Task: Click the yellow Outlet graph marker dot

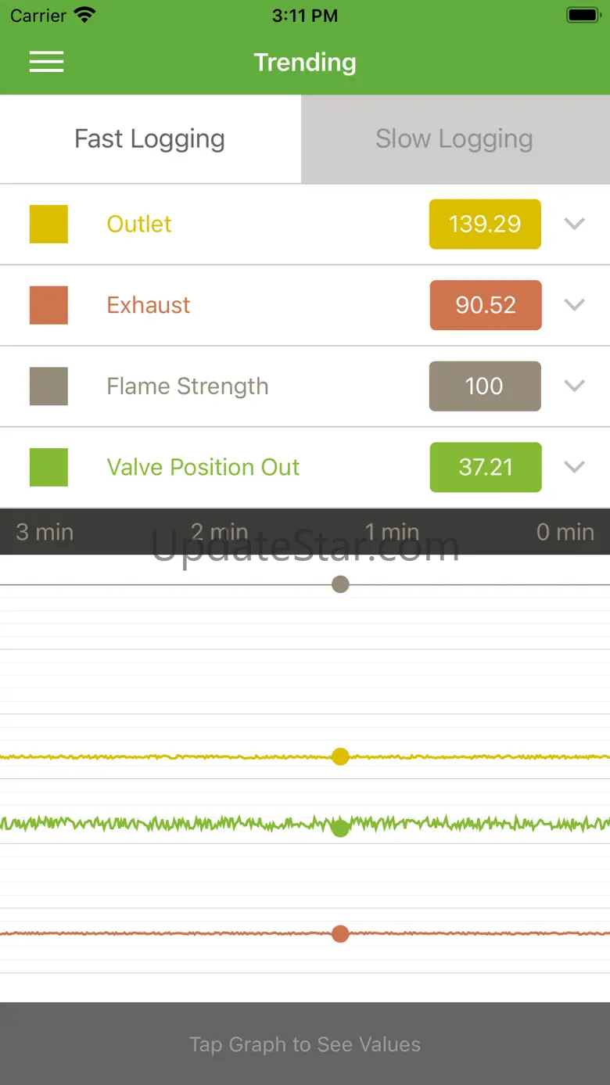Action: click(x=340, y=756)
